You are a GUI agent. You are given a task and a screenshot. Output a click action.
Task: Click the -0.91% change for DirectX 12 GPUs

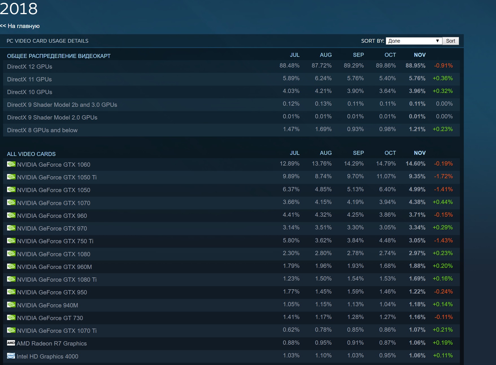443,66
